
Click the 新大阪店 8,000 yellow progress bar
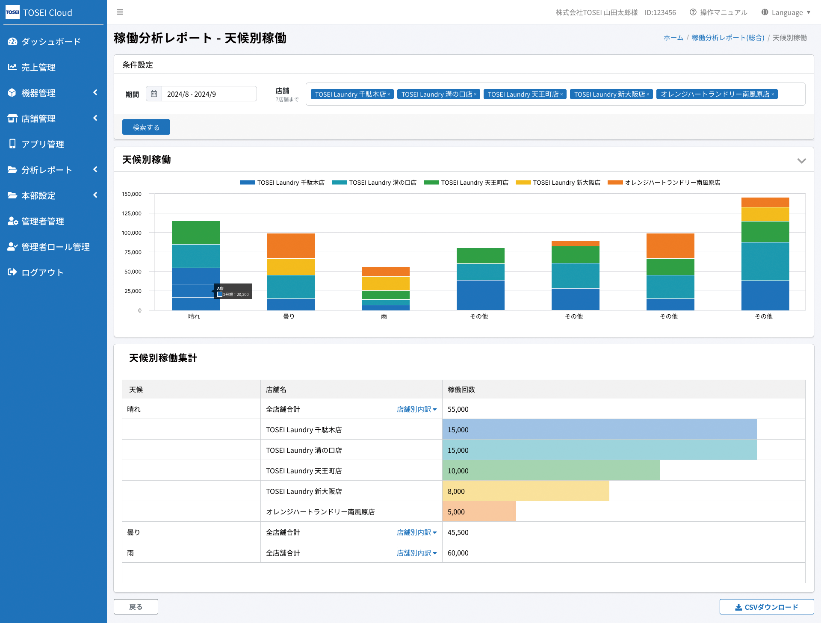coord(526,491)
